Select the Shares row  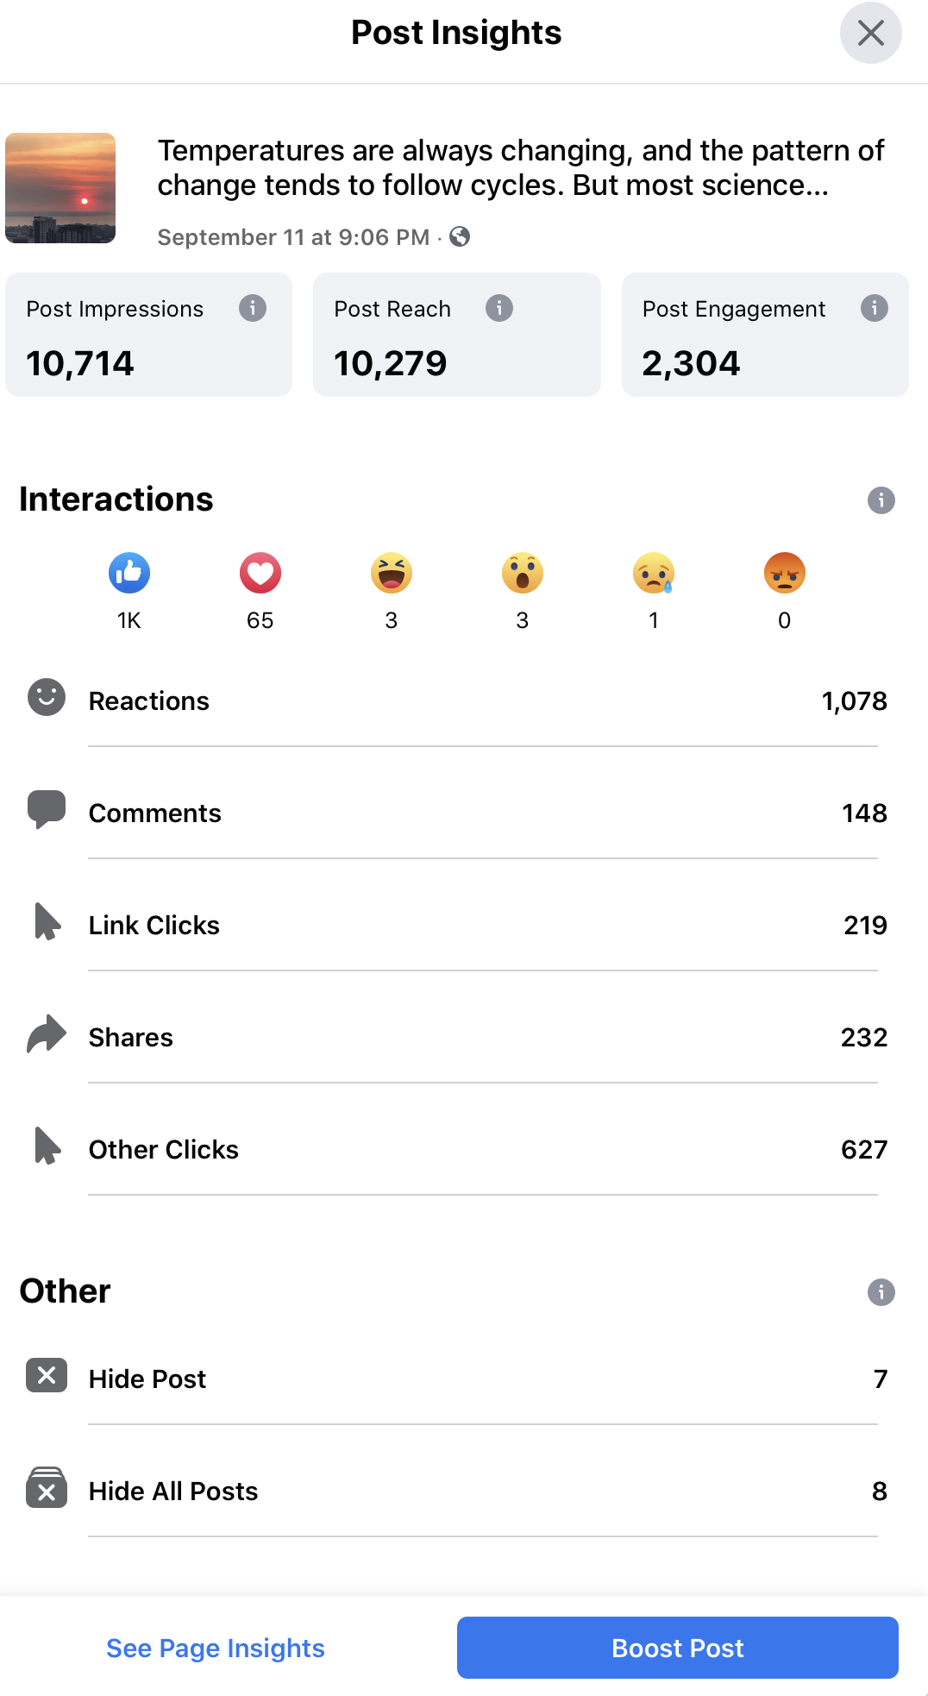pyautogui.click(x=457, y=1038)
